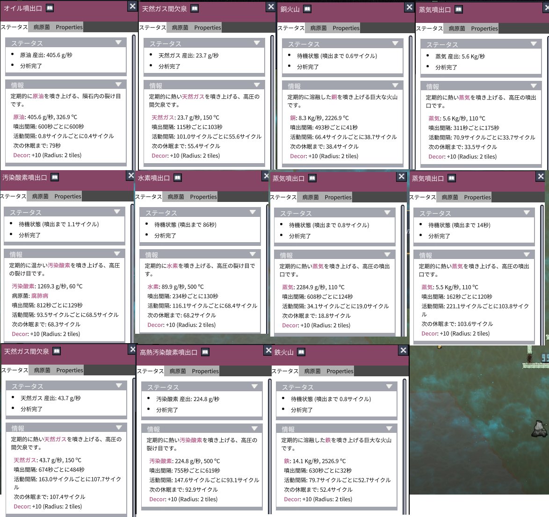Open codex icon in 天然ガス間欠泉 panel outputting 23.7 g/秒
This screenshot has width=549, height=517.
pos(195,8)
